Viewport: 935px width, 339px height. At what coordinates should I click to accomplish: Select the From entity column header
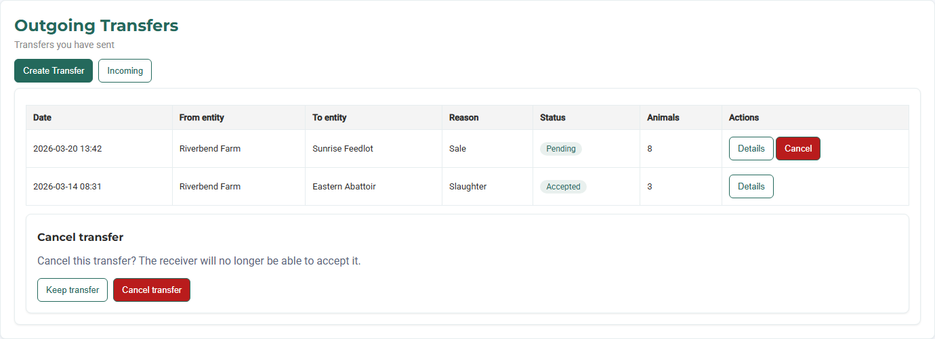coord(202,118)
